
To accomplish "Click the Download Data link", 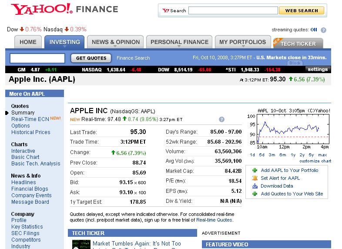I will point(277,186).
